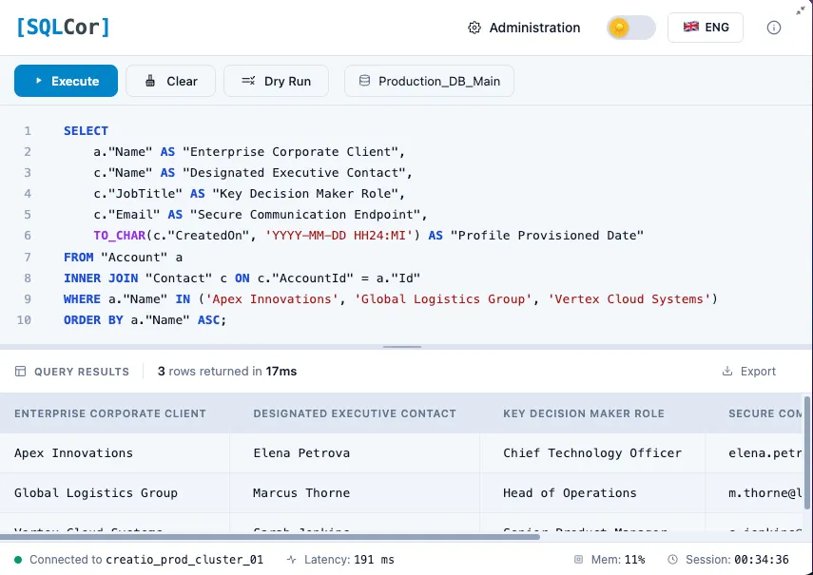This screenshot has width=813, height=575.
Task: Click line number 7 in the gutter
Action: tap(28, 257)
